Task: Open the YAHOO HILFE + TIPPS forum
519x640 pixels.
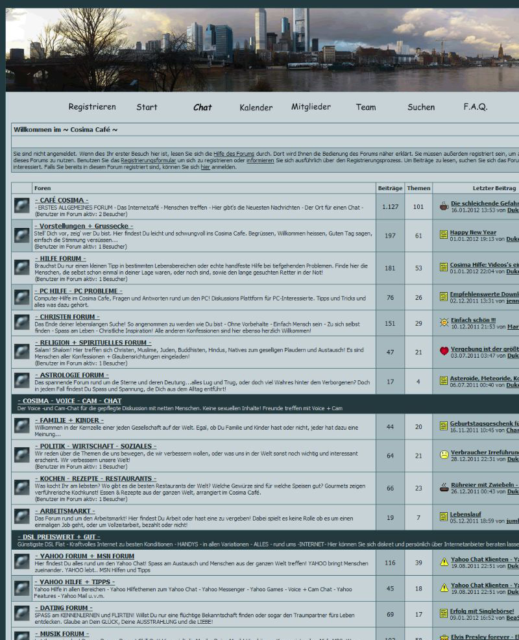Action: pos(75,582)
